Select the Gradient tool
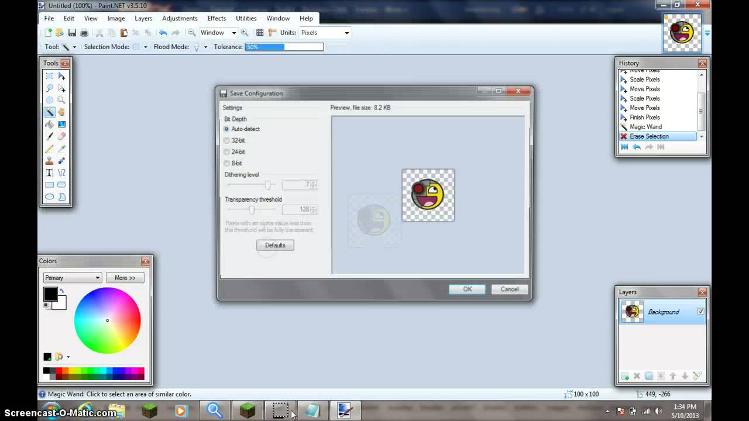Screen dimensions: 749x421 [x=61, y=125]
